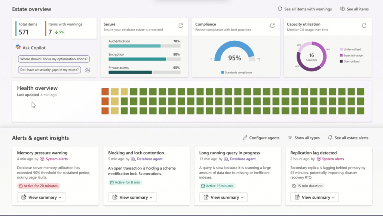Open the Capacity utilization expand icon
383x216 pixels.
363,26
